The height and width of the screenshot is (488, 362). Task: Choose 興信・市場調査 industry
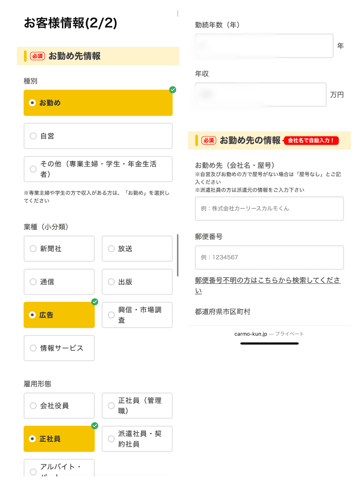point(137,315)
